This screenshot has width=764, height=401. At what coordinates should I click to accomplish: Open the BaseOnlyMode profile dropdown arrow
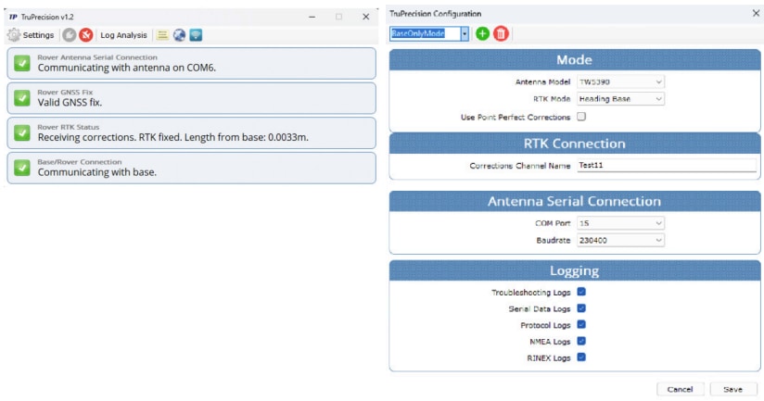coord(465,33)
